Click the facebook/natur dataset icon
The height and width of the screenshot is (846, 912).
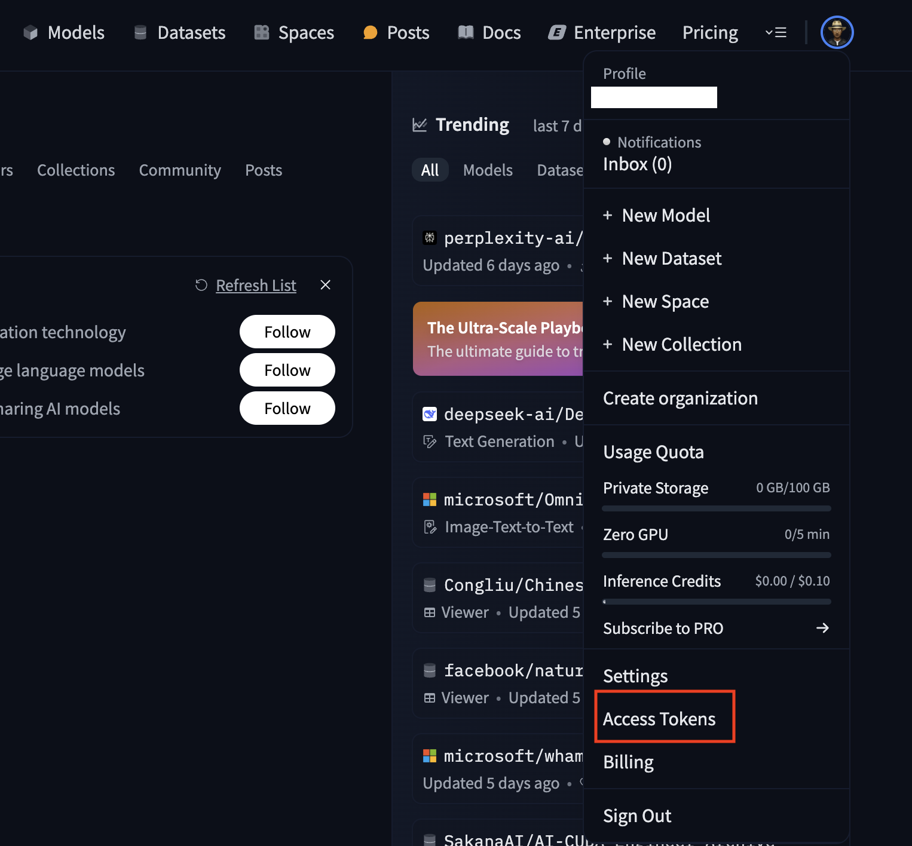430,670
